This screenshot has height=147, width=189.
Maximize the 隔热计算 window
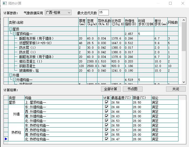click(170, 4)
